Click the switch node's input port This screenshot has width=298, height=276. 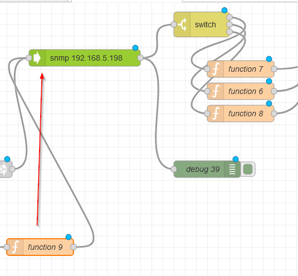click(174, 24)
